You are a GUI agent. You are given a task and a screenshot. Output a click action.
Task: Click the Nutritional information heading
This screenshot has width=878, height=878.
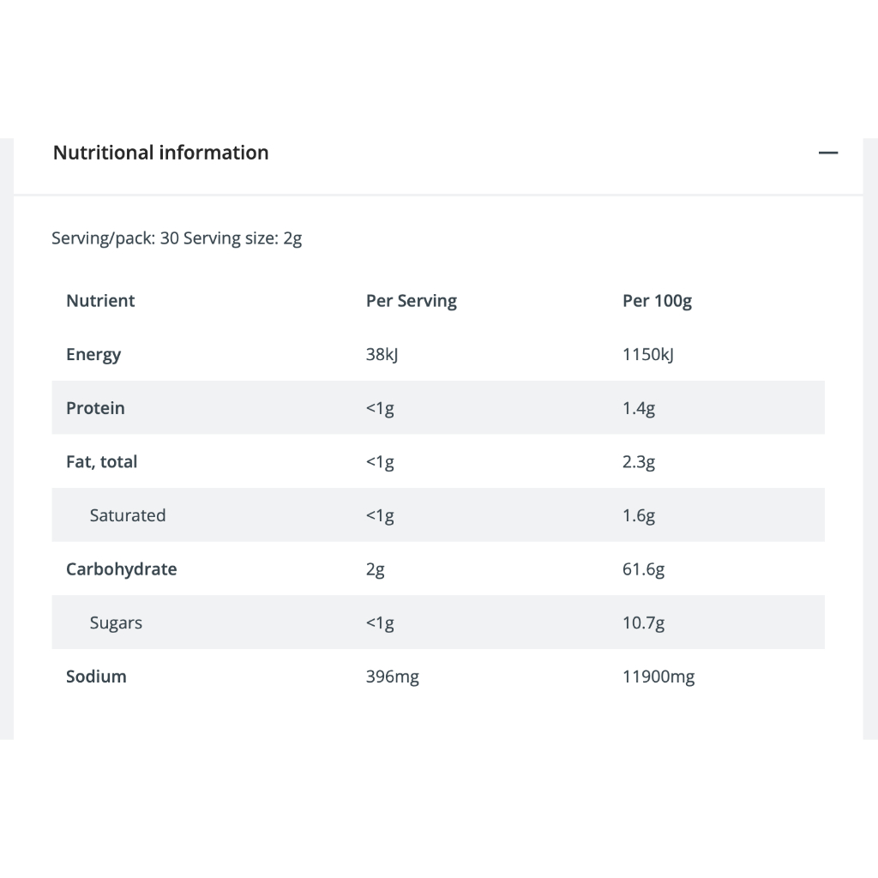(161, 153)
